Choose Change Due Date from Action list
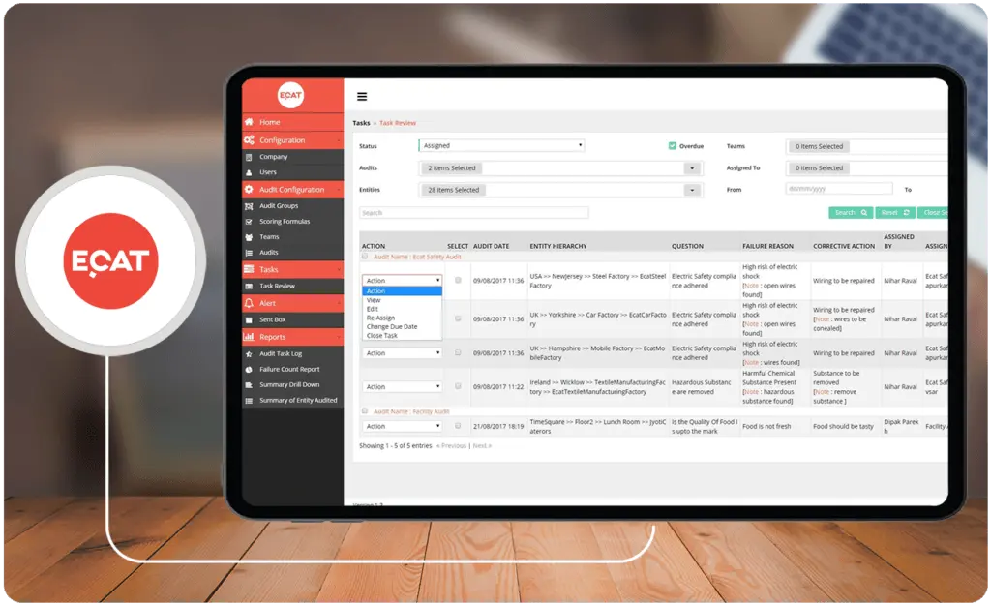991x606 pixels. (402, 326)
